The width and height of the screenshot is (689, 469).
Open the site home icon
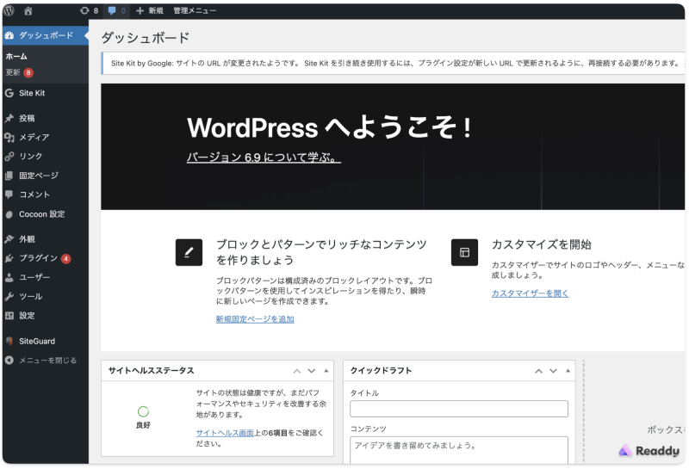point(28,10)
